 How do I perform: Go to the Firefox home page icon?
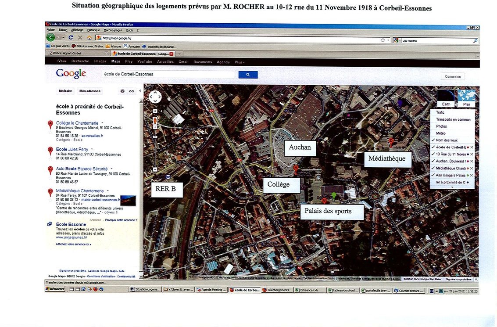(89, 38)
